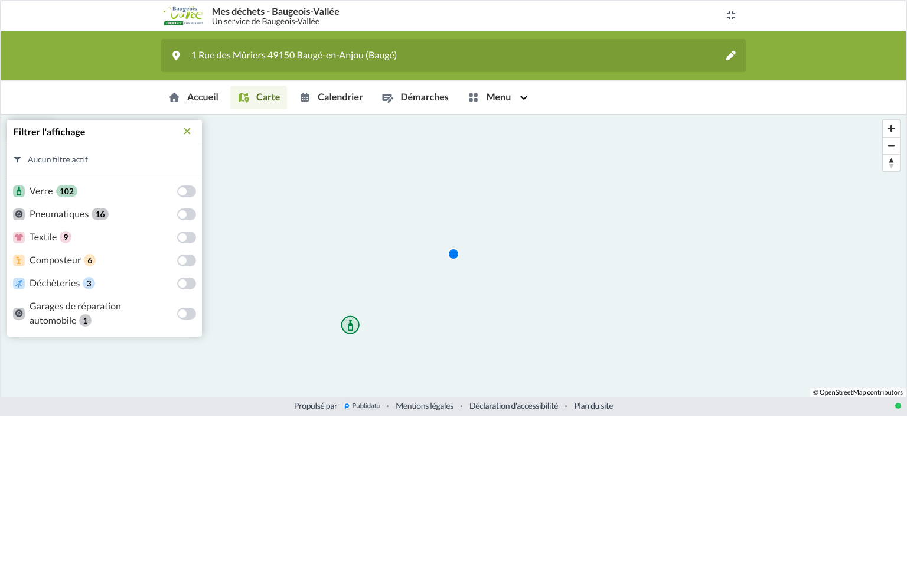The width and height of the screenshot is (907, 567).
Task: Turn on the Textile filter switch
Action: [x=187, y=237]
